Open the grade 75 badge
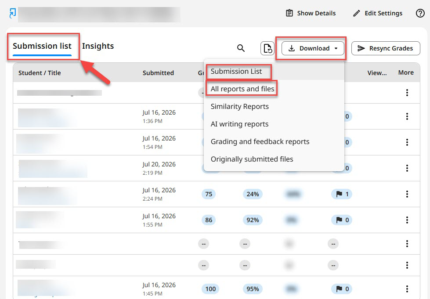 coord(209,194)
